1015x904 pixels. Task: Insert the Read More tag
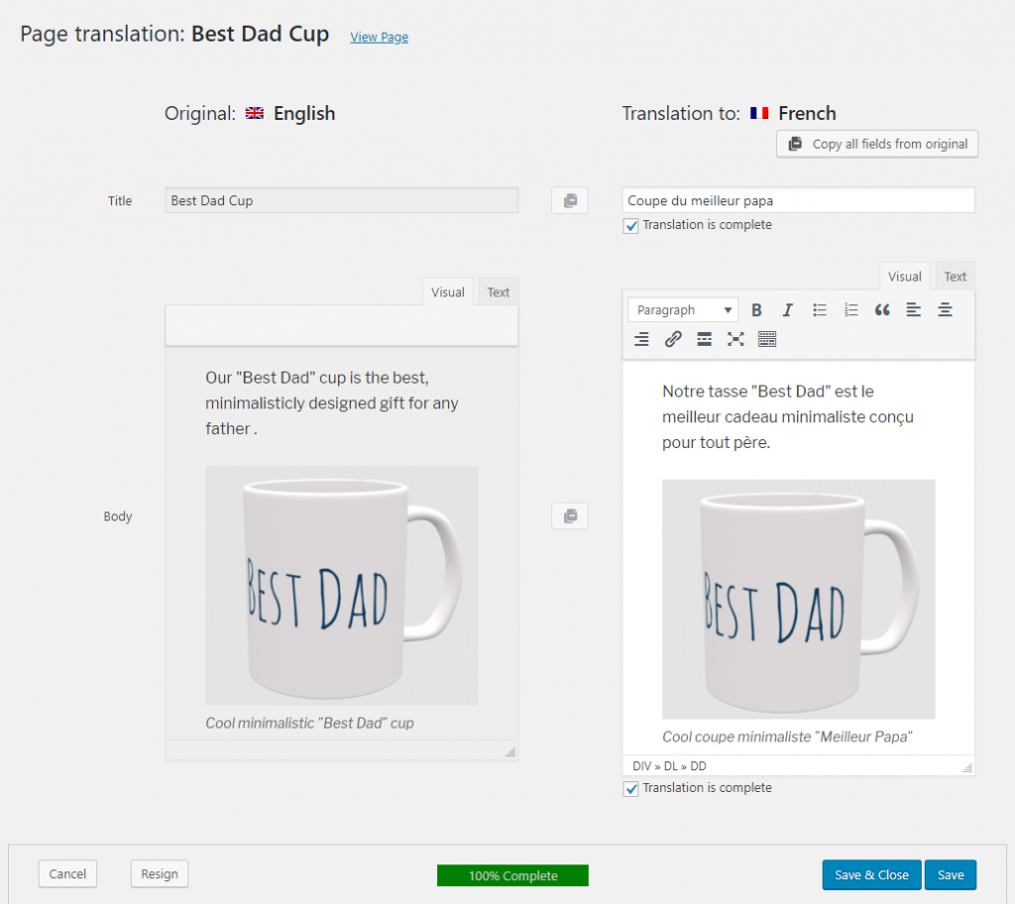[705, 339]
